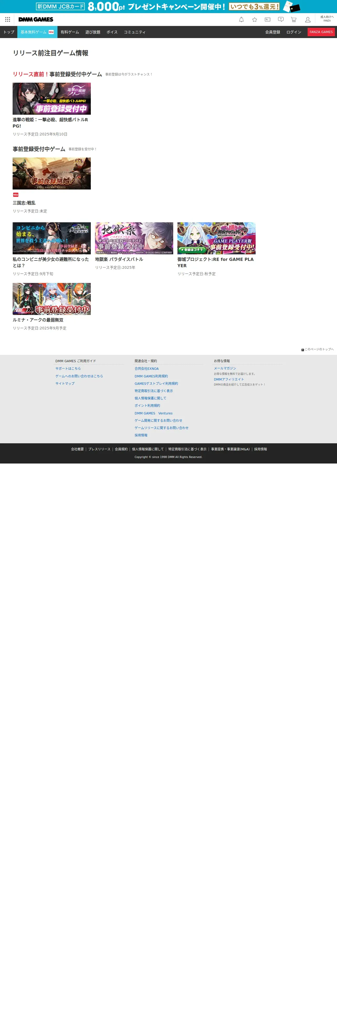Open DMMアフィリエイト footer link
This screenshot has width=337, height=1011.
click(x=229, y=380)
